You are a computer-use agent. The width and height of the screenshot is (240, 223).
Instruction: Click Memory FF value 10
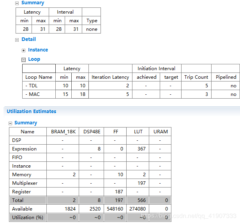(x=115, y=174)
